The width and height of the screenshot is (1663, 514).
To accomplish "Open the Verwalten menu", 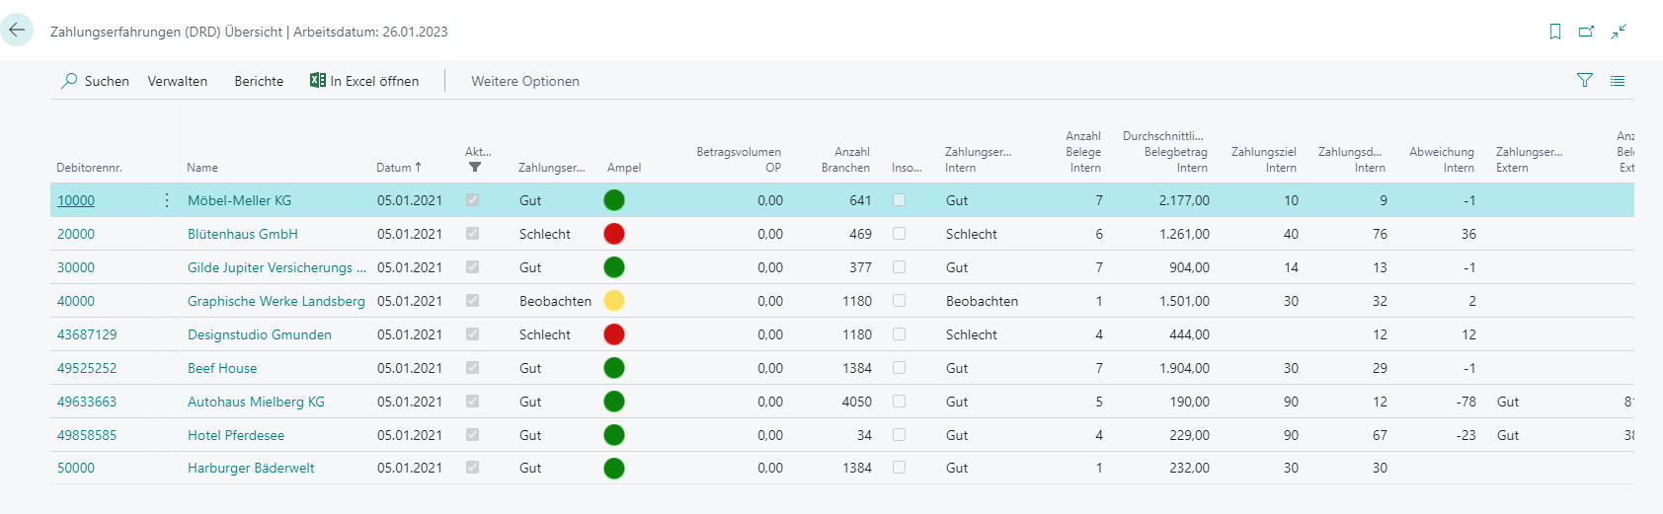I will tap(178, 81).
